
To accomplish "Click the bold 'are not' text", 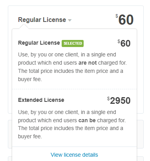I will [x=88, y=63].
